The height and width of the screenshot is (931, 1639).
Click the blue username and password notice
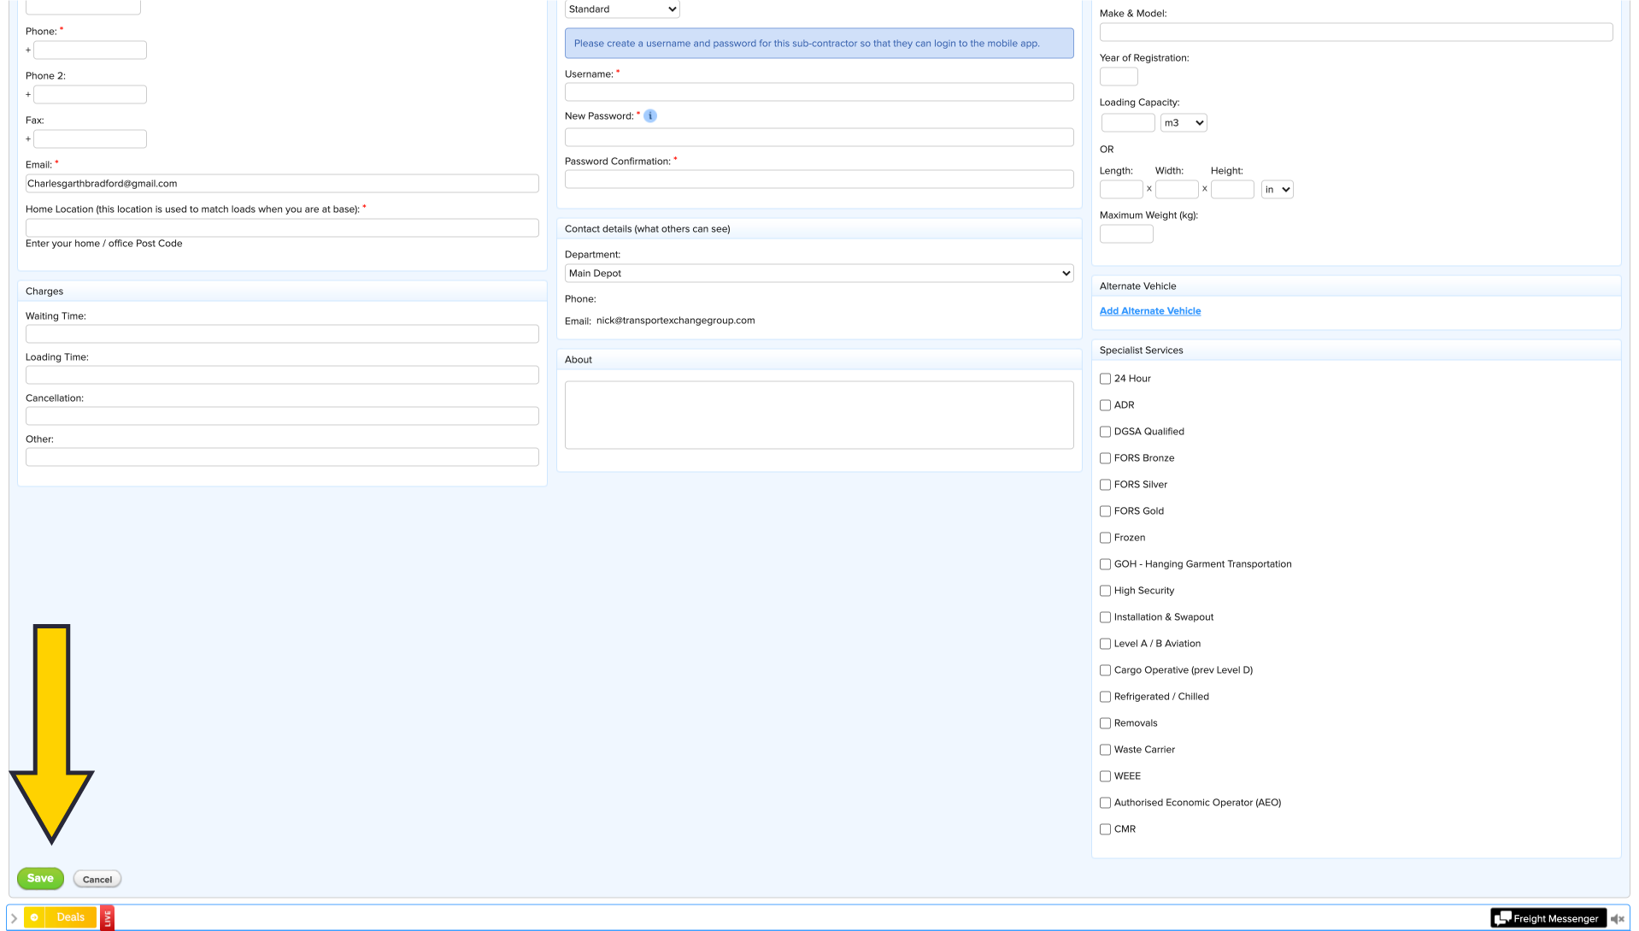(x=819, y=44)
